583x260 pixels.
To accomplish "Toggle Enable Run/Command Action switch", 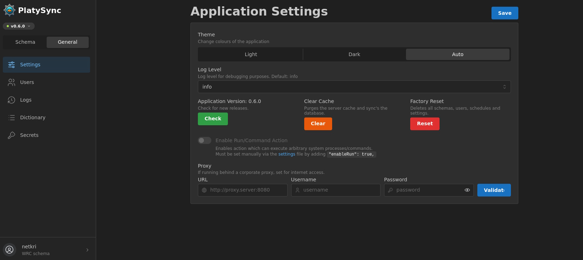I will pyautogui.click(x=205, y=140).
